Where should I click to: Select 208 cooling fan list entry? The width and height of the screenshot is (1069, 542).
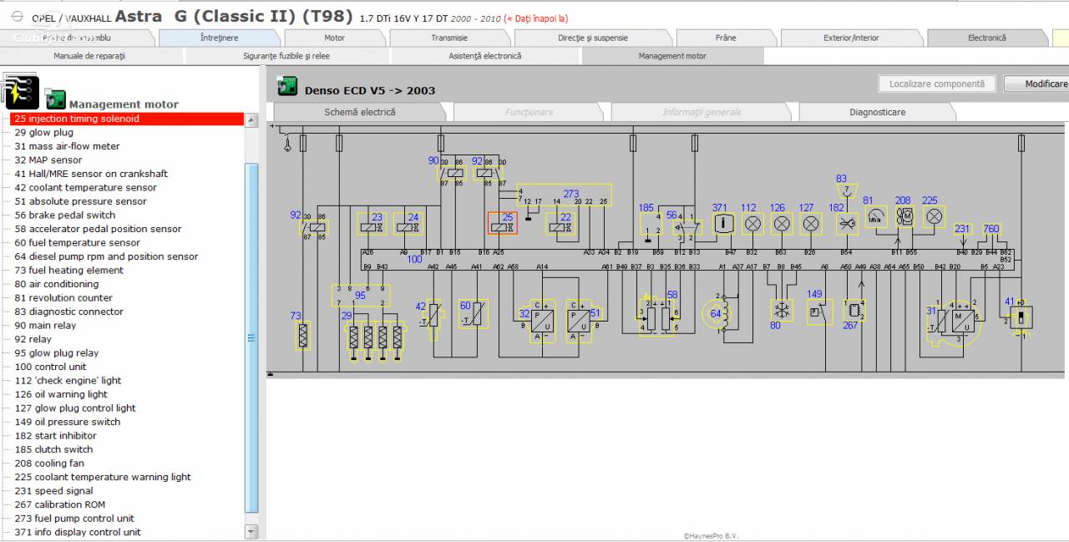[49, 463]
